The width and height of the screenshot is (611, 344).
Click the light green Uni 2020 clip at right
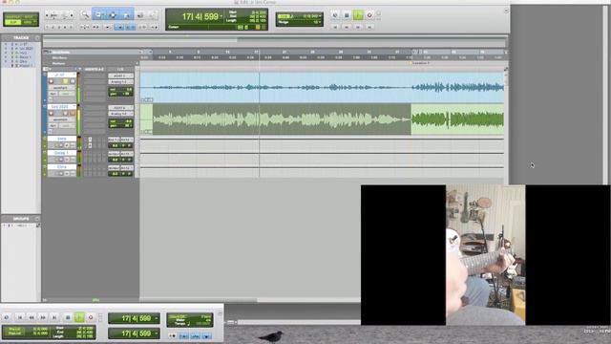tap(457, 118)
